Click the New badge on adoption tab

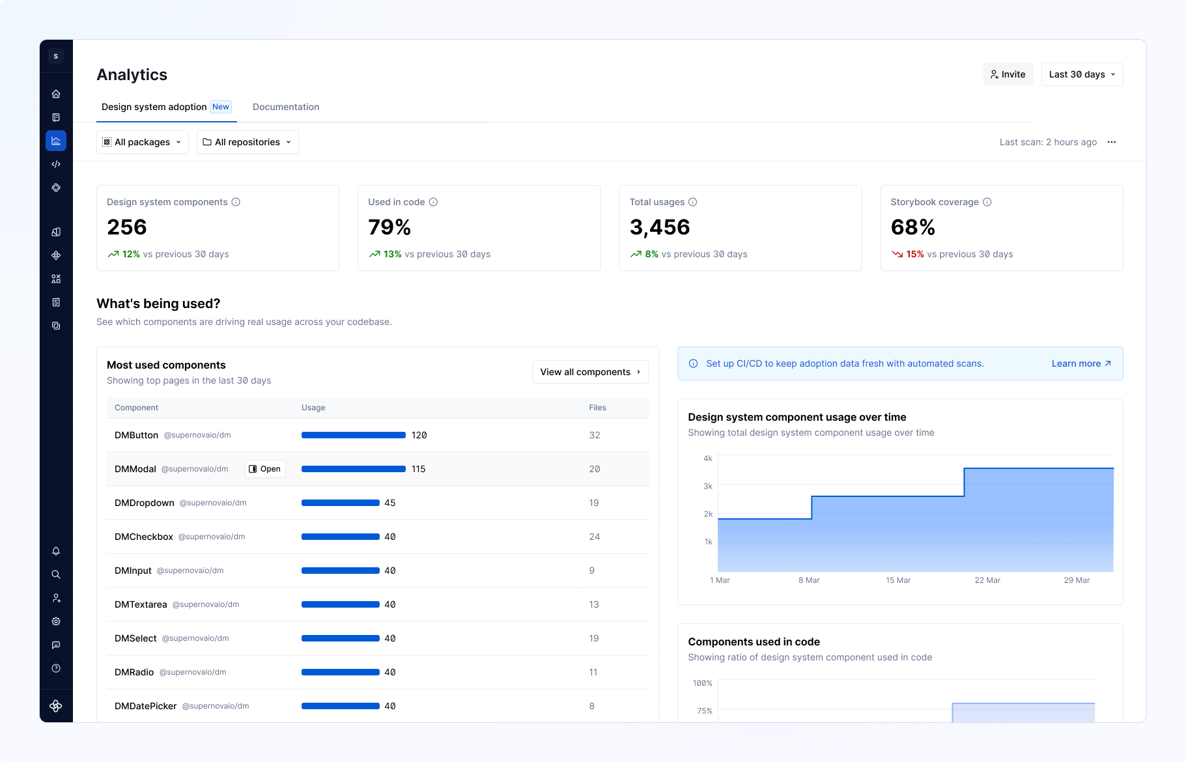tap(221, 107)
